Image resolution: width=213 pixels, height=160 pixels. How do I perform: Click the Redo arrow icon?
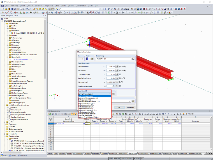[x=31, y=9]
